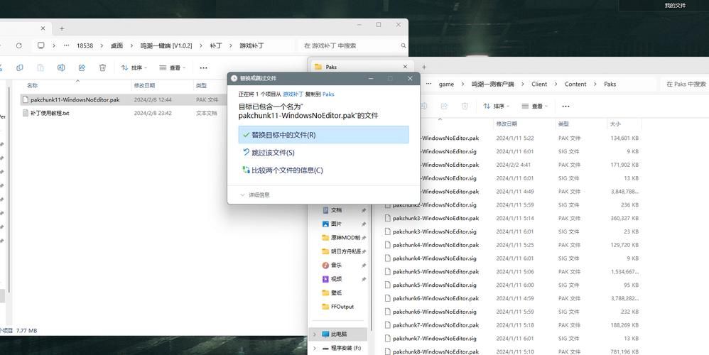This screenshot has width=709, height=355.
Task: Click breadcrumb ellipsis in 游戏补丁 address bar
Action: 67,45
